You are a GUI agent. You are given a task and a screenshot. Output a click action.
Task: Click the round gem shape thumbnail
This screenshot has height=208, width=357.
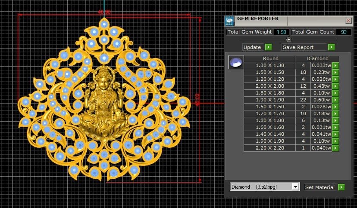click(236, 62)
